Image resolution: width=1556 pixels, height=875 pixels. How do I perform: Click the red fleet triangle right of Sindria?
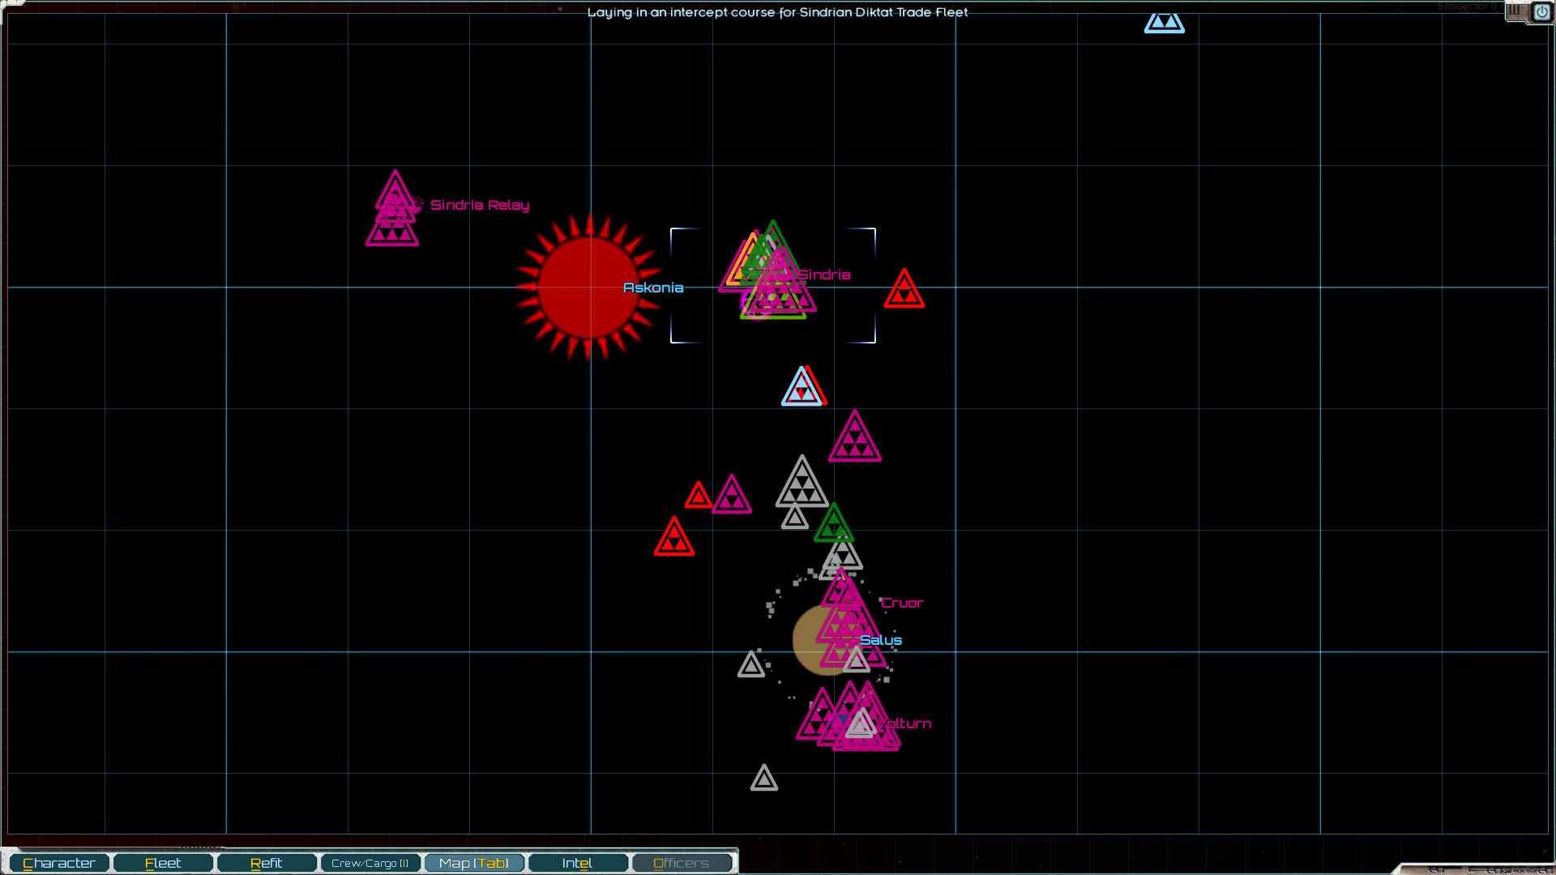tap(904, 290)
